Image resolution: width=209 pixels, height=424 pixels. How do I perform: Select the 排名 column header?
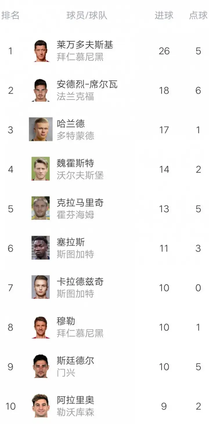(10, 15)
